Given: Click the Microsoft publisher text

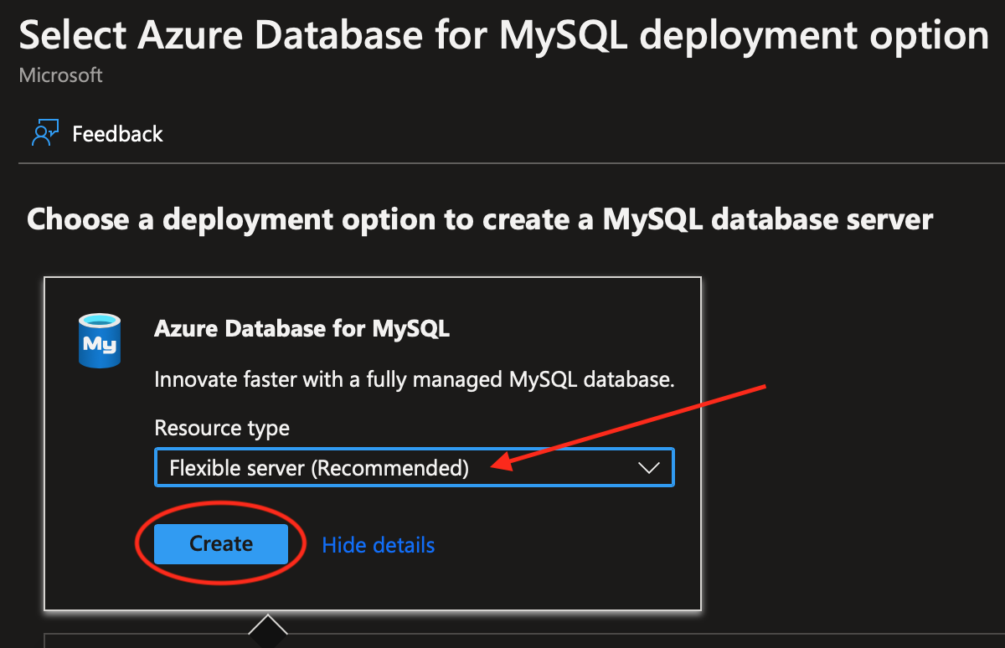Looking at the screenshot, I should pos(61,75).
